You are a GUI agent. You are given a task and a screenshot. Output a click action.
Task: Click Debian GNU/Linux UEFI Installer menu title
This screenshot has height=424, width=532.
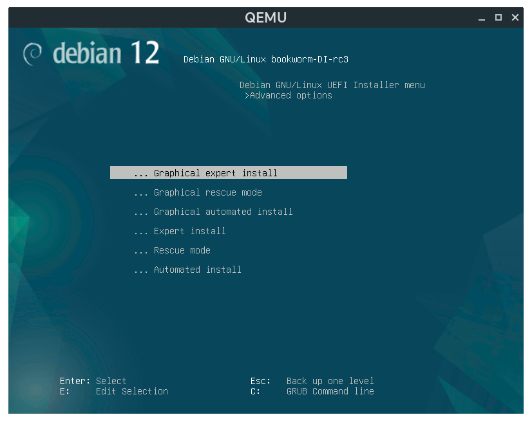coord(332,85)
